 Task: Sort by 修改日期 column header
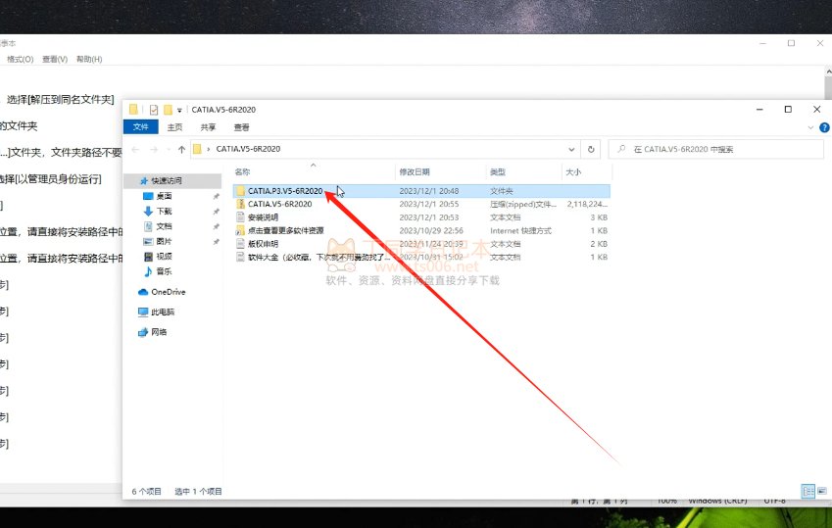[415, 172]
